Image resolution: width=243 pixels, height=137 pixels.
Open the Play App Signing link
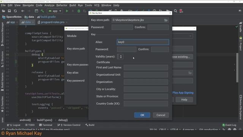point(183,93)
